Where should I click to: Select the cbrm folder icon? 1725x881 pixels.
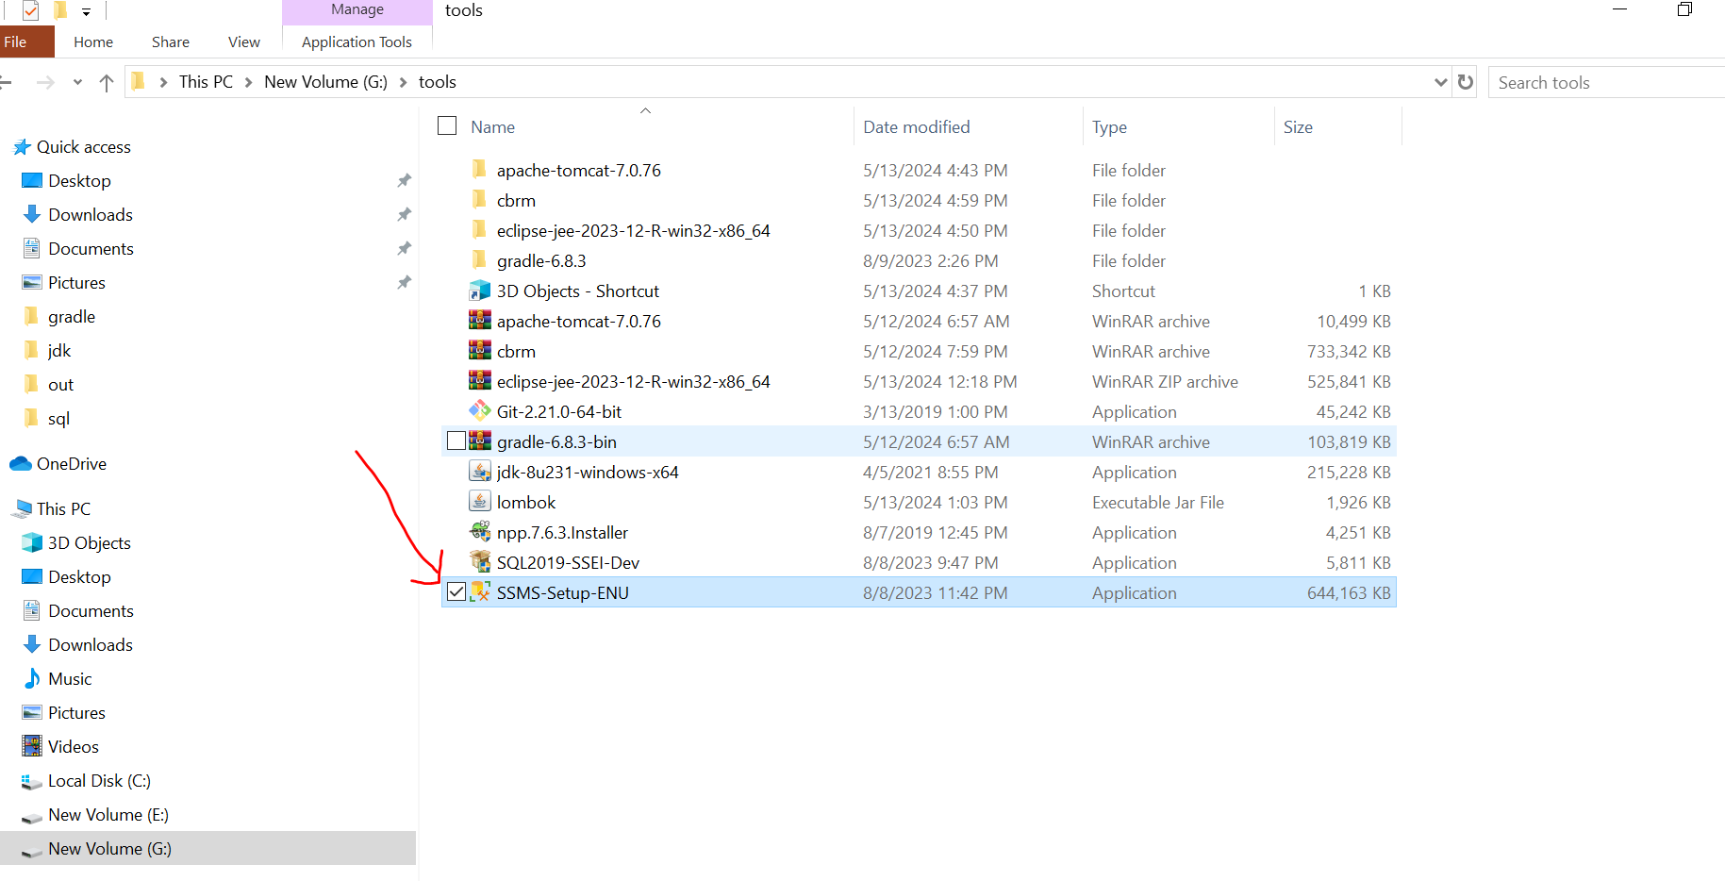479,200
